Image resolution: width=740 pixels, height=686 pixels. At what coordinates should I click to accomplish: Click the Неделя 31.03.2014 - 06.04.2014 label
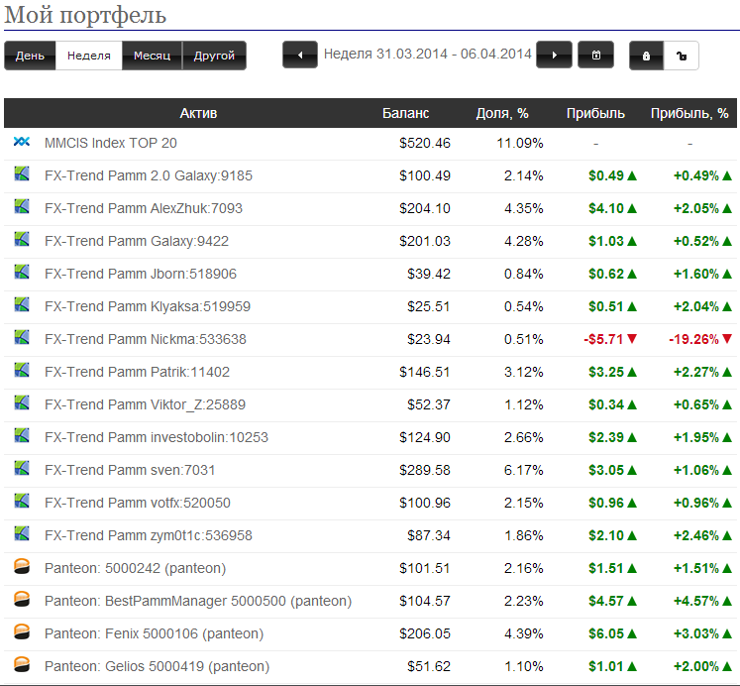[428, 54]
